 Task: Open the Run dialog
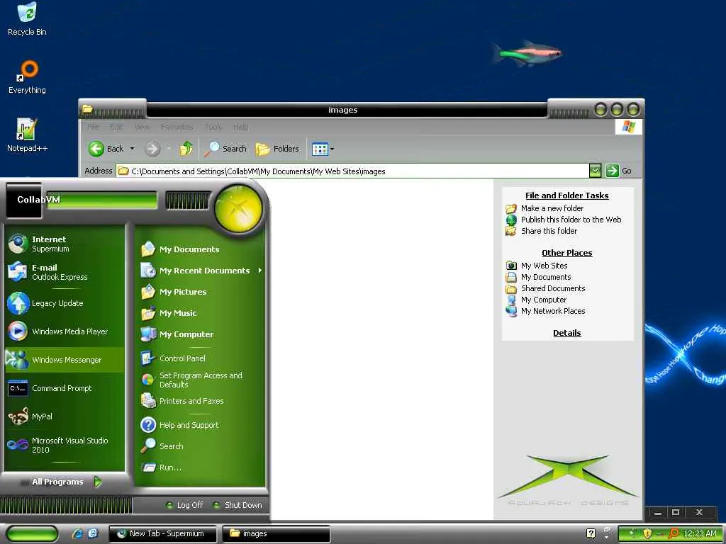[201, 467]
